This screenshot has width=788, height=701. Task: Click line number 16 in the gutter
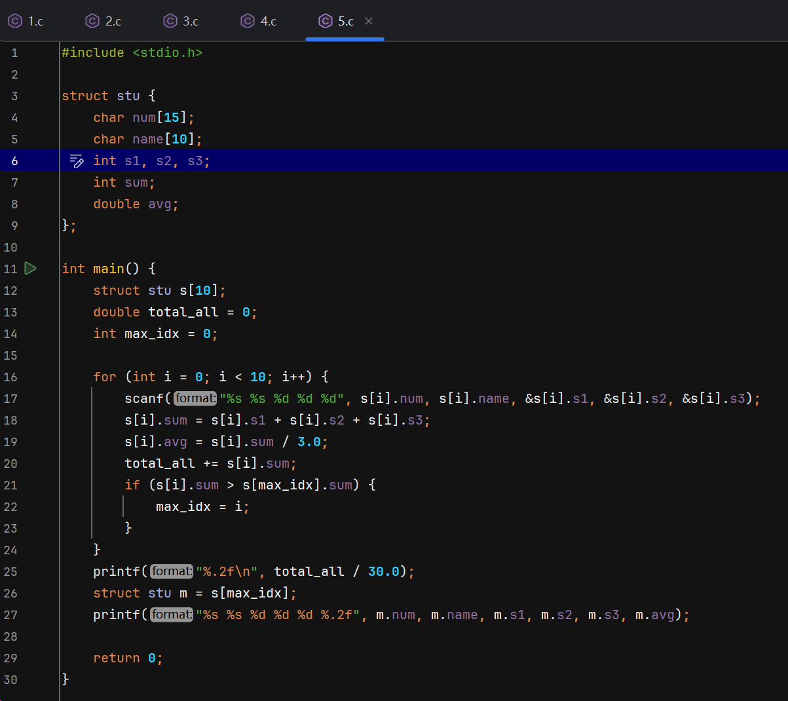click(x=10, y=377)
